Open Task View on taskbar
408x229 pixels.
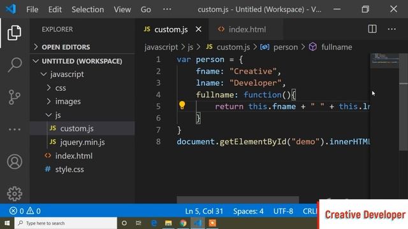point(138,223)
